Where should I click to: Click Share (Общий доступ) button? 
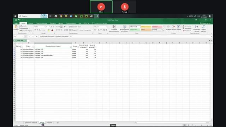pyautogui.click(x=205, y=23)
